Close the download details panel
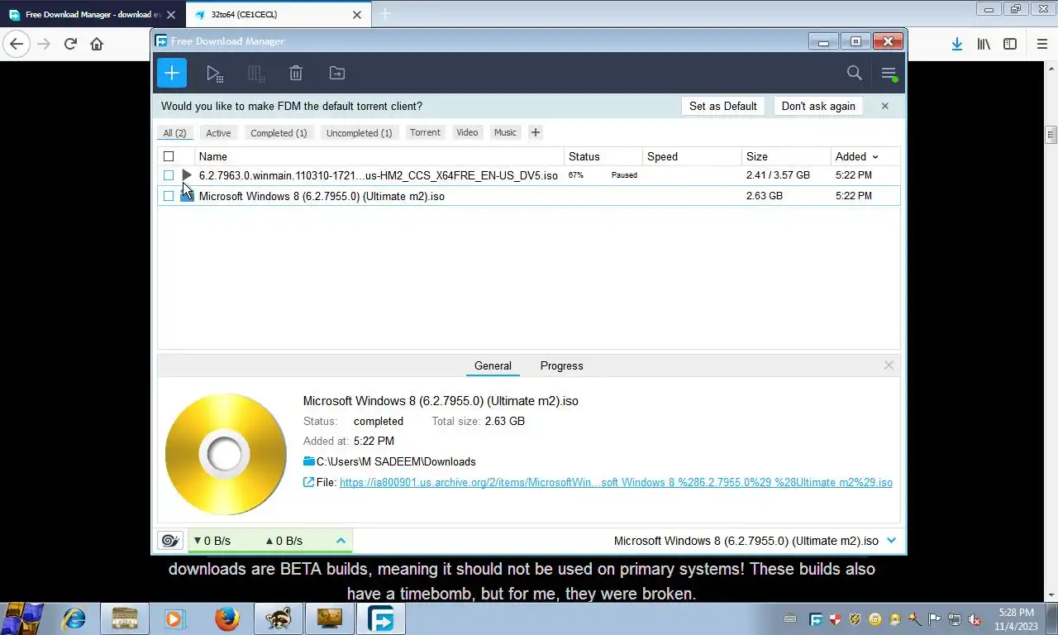 [889, 365]
